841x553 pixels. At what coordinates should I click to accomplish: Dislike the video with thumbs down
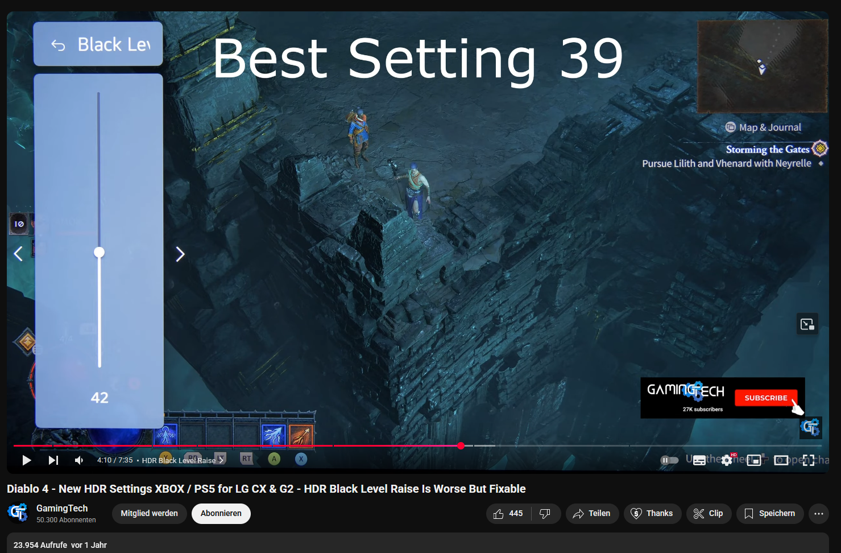(x=545, y=514)
